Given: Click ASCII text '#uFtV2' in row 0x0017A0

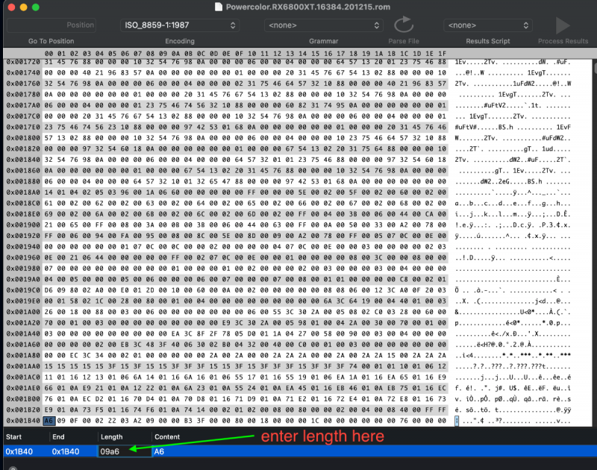Looking at the screenshot, I should (x=495, y=105).
